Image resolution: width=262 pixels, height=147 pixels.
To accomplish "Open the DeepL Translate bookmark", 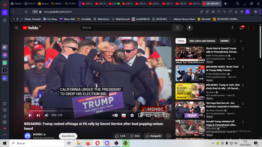I will (31, 19).
